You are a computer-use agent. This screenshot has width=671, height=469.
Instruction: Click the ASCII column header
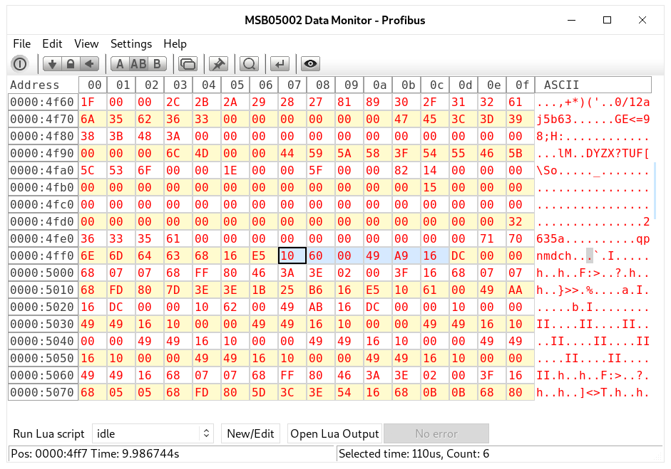(x=593, y=85)
